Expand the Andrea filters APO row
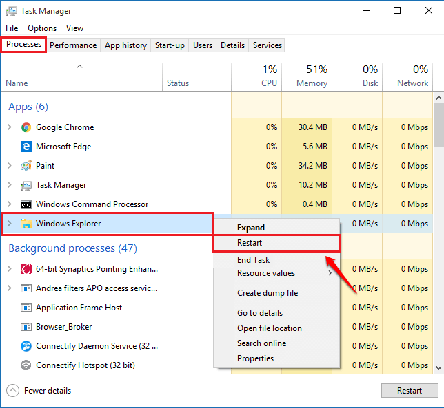 pyautogui.click(x=10, y=288)
